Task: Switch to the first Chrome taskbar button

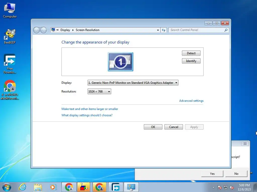Action: pyautogui.click(x=69, y=187)
